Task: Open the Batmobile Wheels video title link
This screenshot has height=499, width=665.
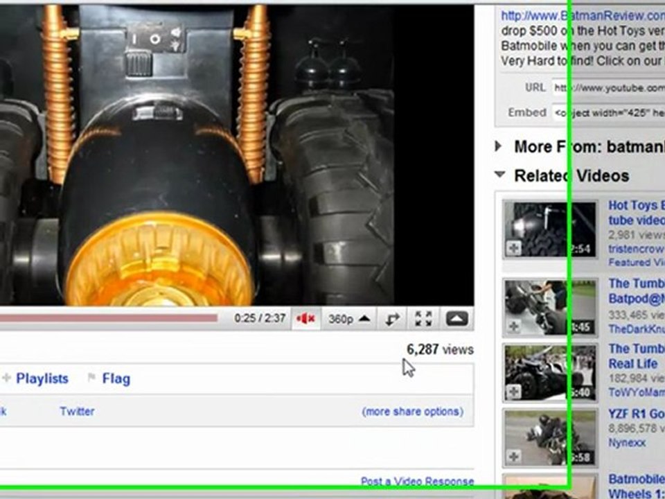Action: 637,487
